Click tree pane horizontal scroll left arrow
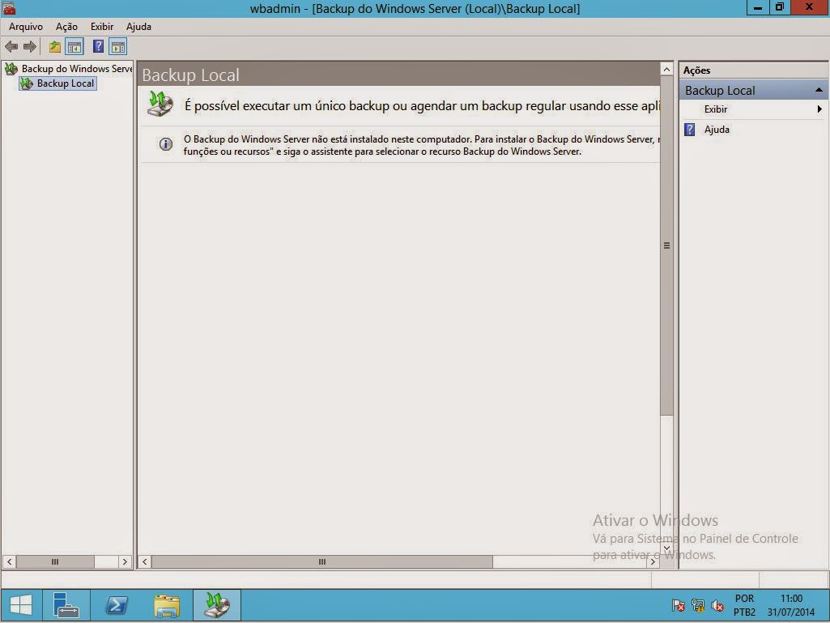830x623 pixels. click(10, 561)
